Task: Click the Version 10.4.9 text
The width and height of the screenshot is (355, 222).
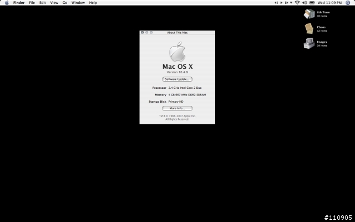Action: click(177, 72)
